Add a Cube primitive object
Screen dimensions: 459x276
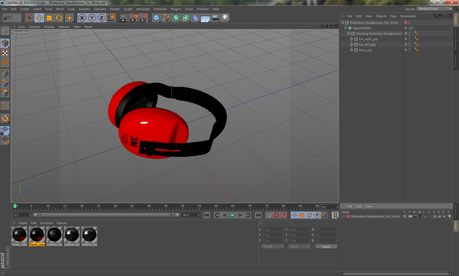pyautogui.click(x=156, y=18)
